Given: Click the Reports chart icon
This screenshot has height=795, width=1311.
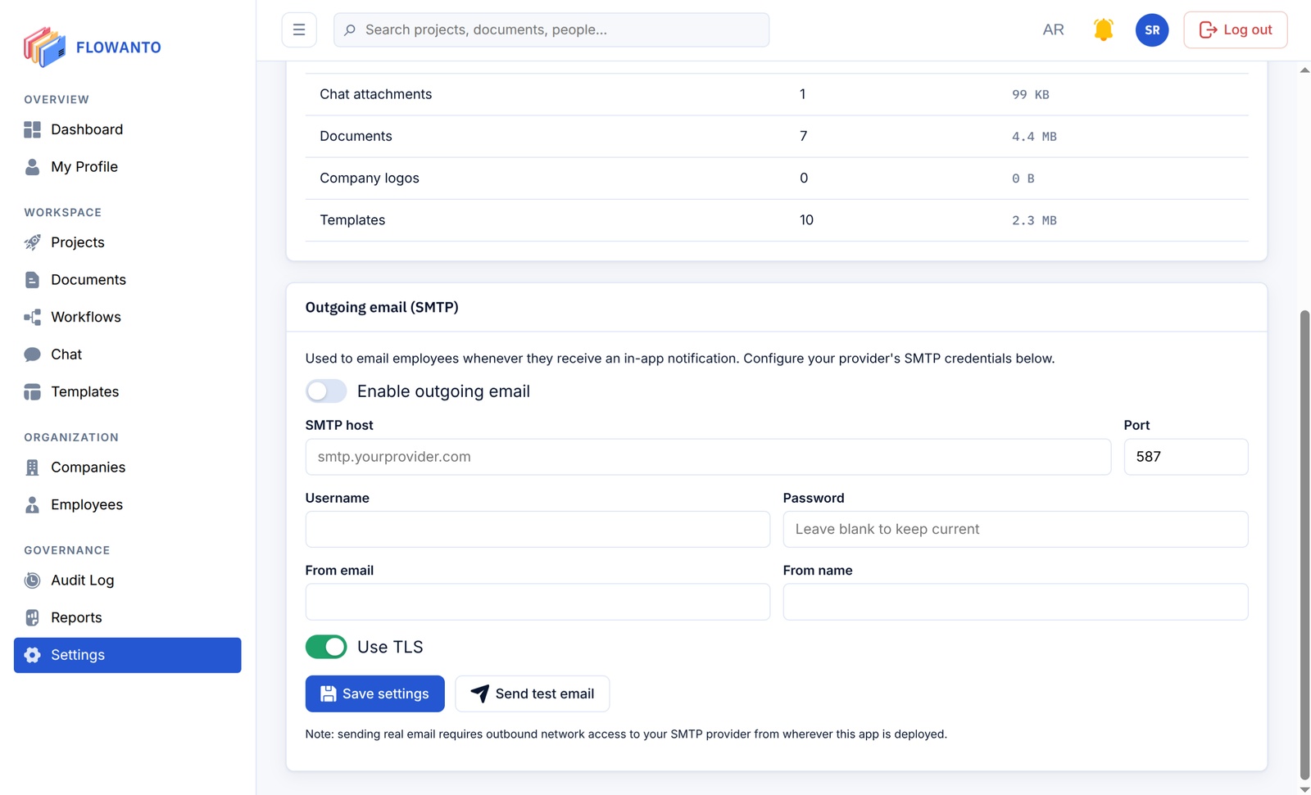Looking at the screenshot, I should tap(32, 617).
